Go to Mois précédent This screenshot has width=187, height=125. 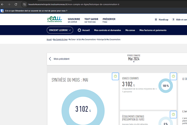59,59
